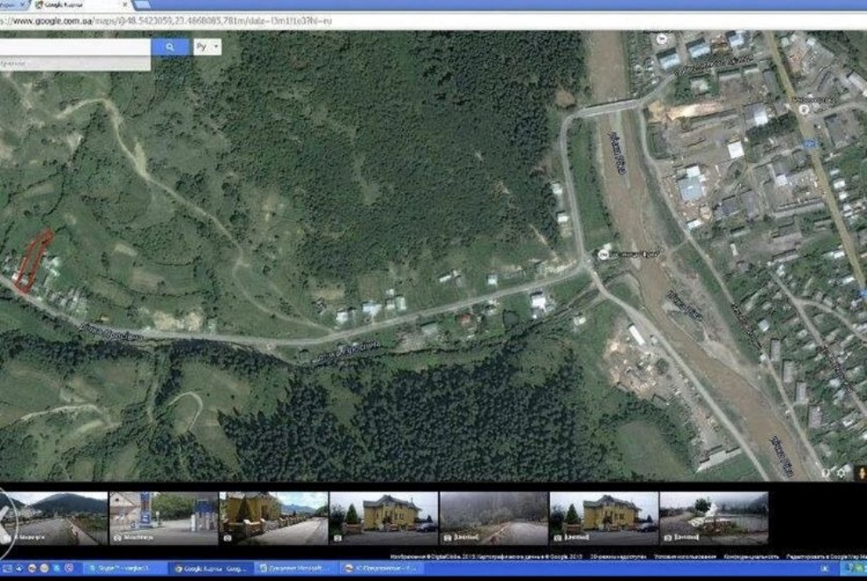867x581 pixels.
Task: Open the map settings gear icon
Action: 841,473
